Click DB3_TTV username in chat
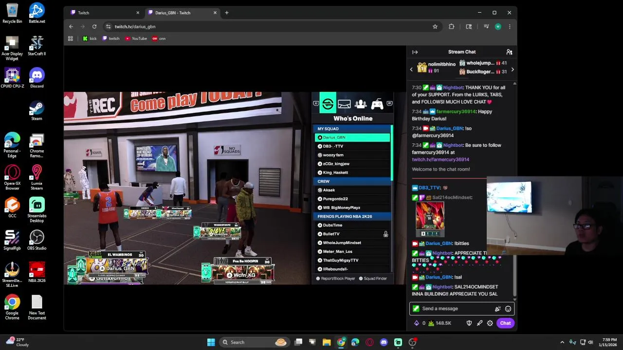Viewport: 623px width, 350px height. click(429, 188)
